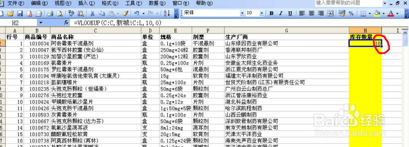This screenshot has height=147, width=409.
Task: Merge and center selected cells
Action: click(x=330, y=13)
